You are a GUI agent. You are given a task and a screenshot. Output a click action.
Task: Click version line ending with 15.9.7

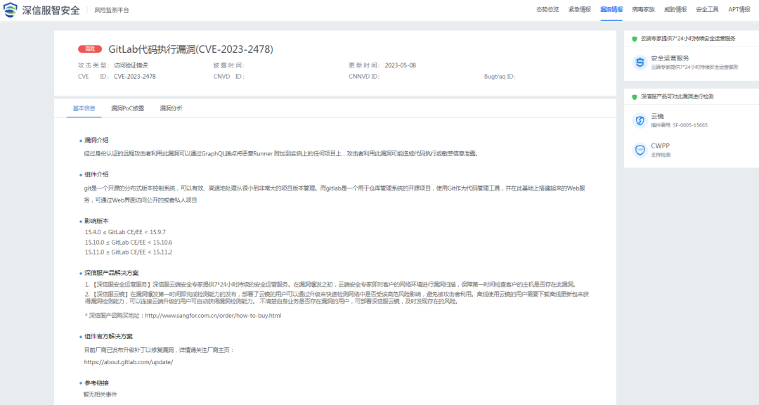pos(125,233)
